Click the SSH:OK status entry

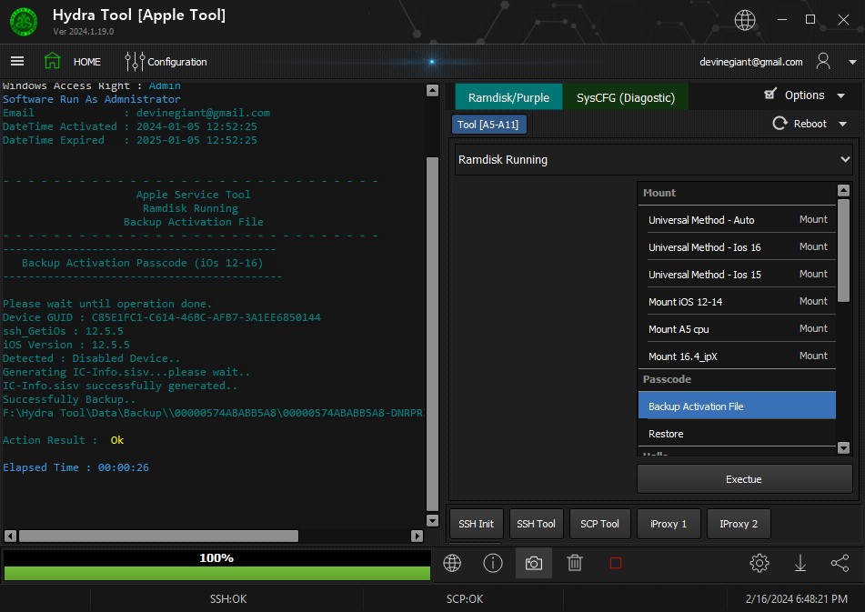pyautogui.click(x=227, y=598)
